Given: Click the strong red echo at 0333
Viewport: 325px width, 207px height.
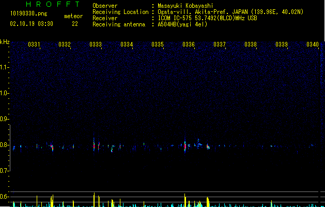Looking at the screenshot, I should click(x=94, y=146).
